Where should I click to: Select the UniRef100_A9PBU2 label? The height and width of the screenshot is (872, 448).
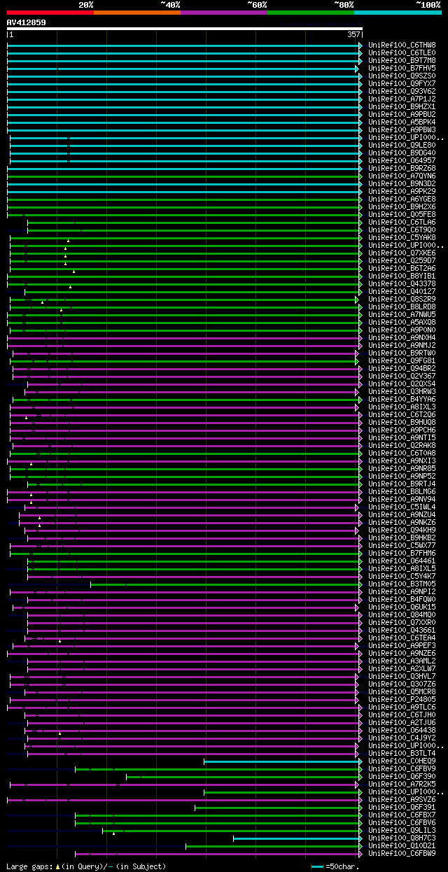click(x=402, y=114)
